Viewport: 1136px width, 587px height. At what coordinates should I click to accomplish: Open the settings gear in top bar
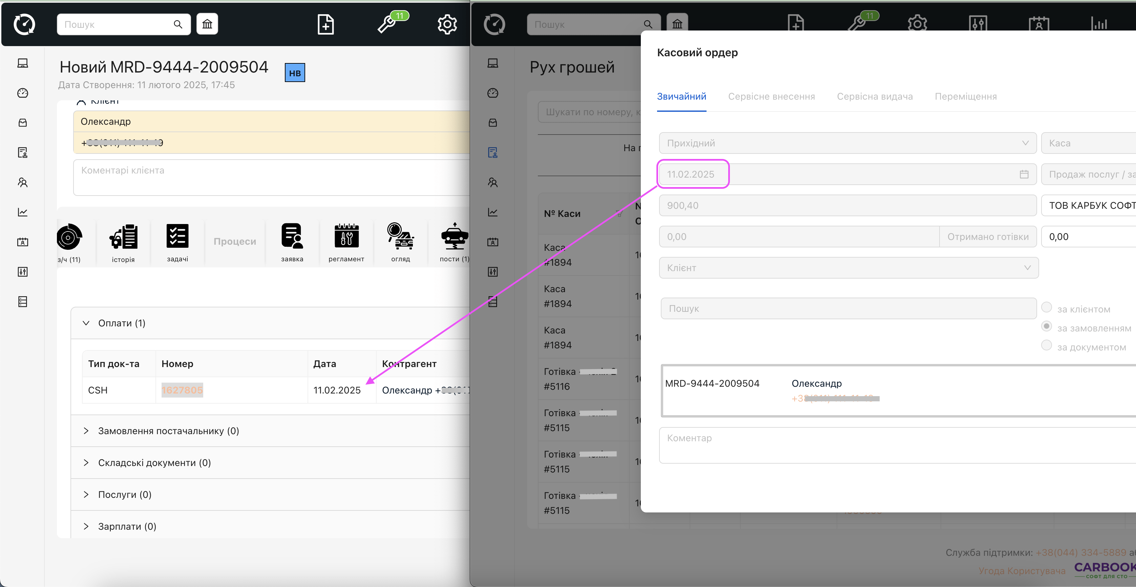447,24
